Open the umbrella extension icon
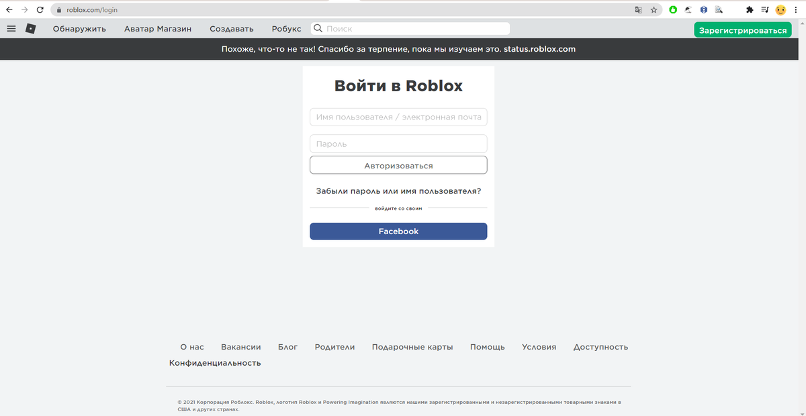The height and width of the screenshot is (416, 806). [688, 10]
